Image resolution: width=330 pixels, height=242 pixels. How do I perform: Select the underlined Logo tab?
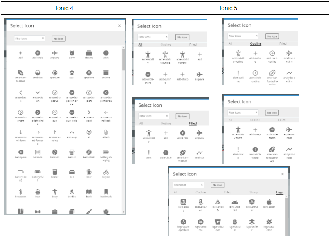pos(280,192)
